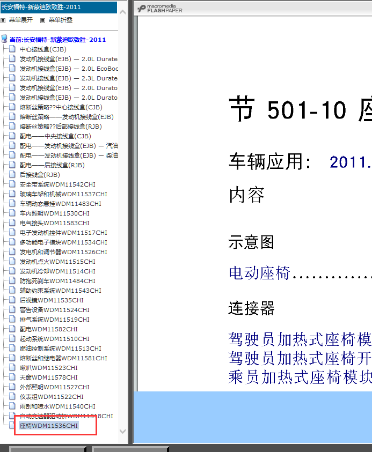Open 发动机接线盒(EJB) — 2.3L Duratec entry
The image size is (372, 452).
click(69, 78)
